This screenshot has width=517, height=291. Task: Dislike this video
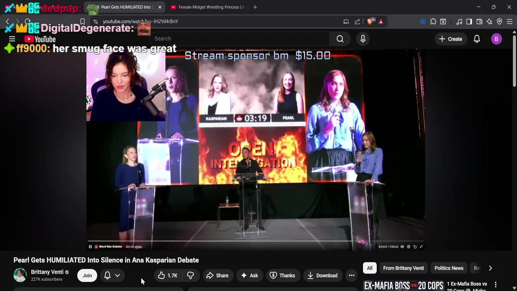coord(190,276)
